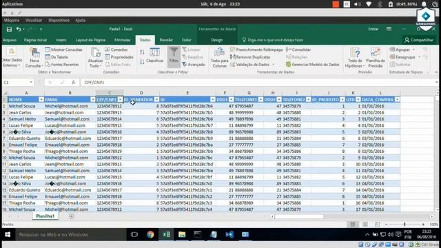
Task: Select cell Michel@hotmail.com in row 2
Action: pyautogui.click(x=70, y=106)
